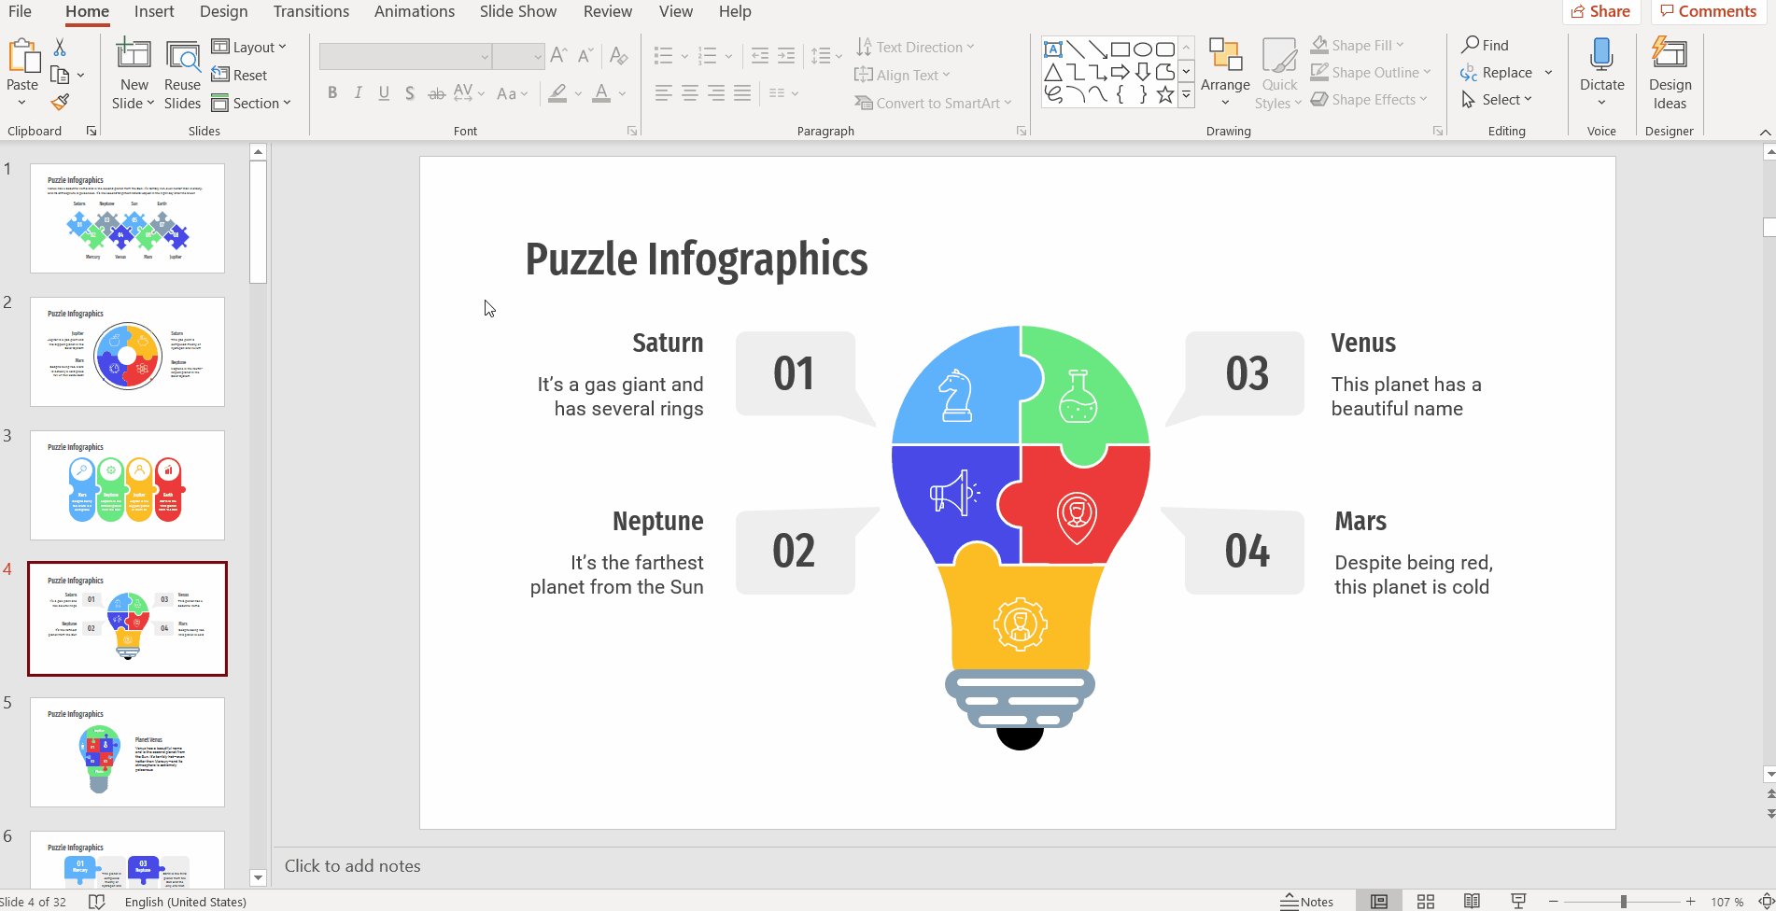
Task: Switch to the Slide Show tab
Action: [517, 11]
